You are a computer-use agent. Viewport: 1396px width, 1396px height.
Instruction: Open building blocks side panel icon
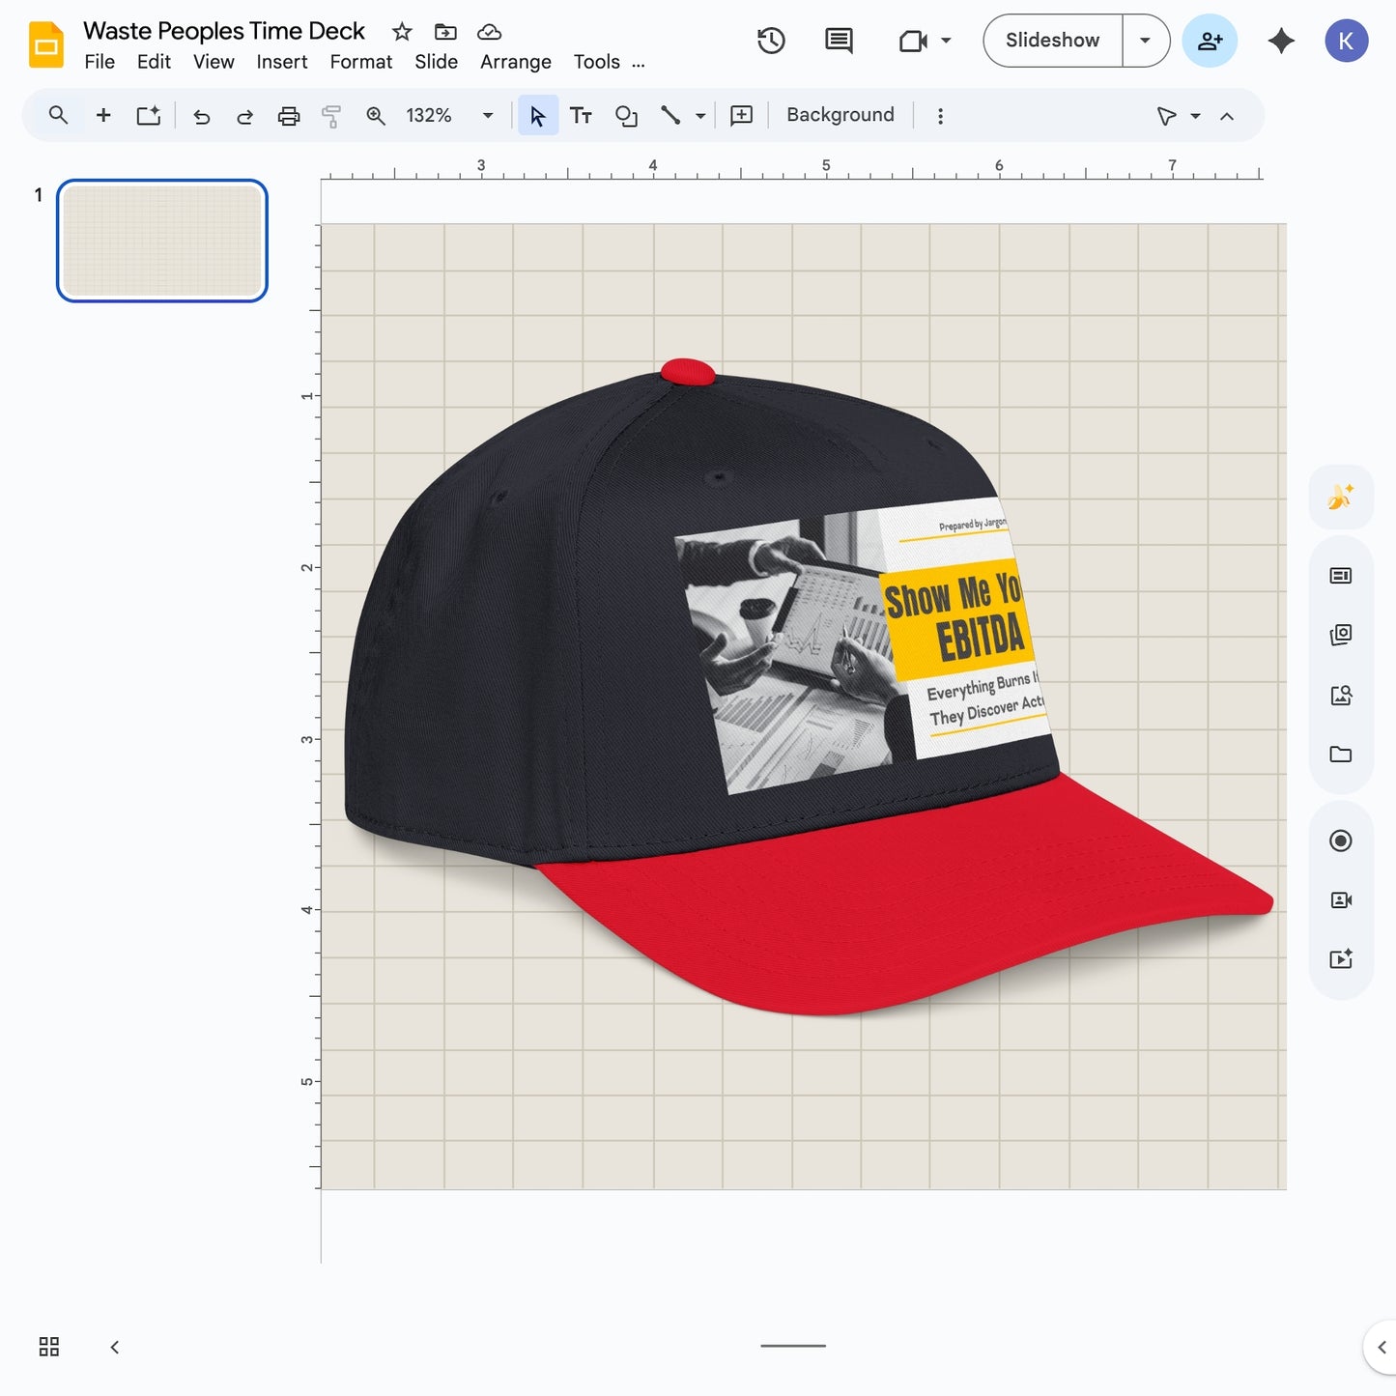click(x=1341, y=635)
